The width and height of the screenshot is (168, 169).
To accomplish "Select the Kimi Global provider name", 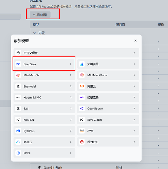I will [95, 120].
